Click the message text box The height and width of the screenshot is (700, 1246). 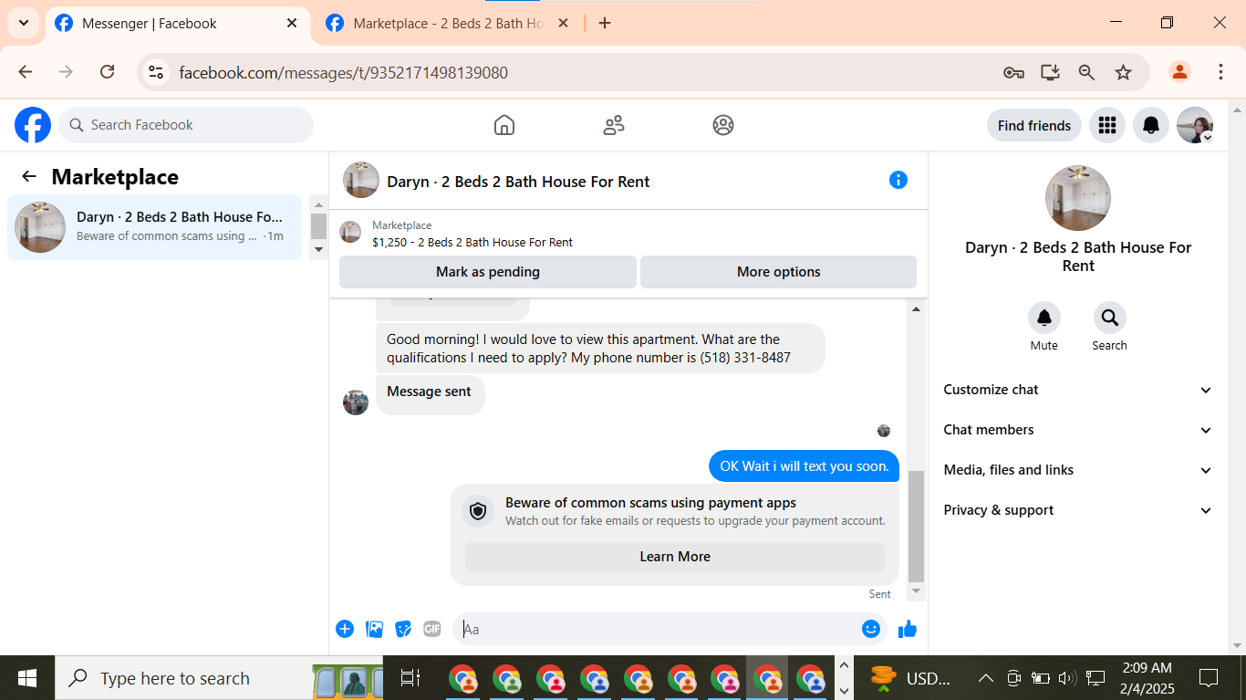click(657, 629)
